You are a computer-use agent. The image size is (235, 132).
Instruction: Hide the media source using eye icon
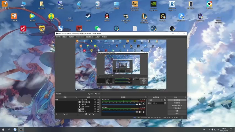(x=95, y=104)
